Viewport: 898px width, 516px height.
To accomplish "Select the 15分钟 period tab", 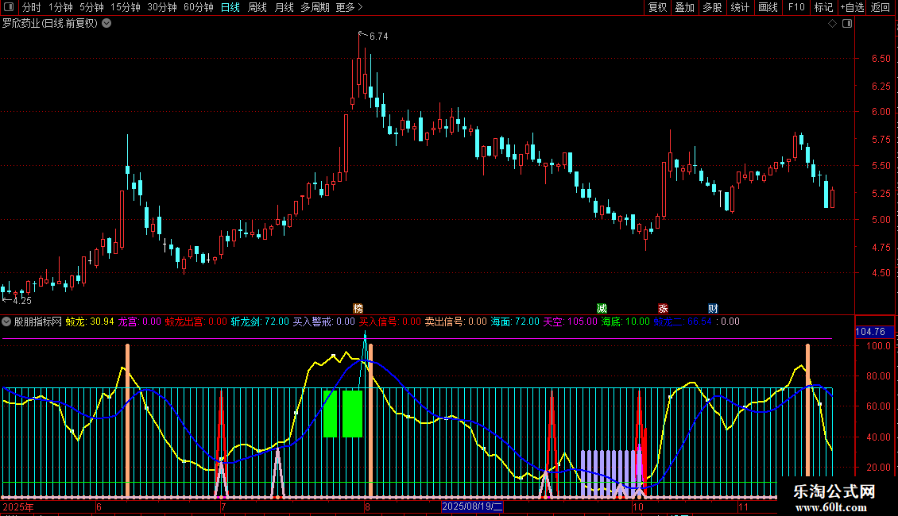I will 126,7.
